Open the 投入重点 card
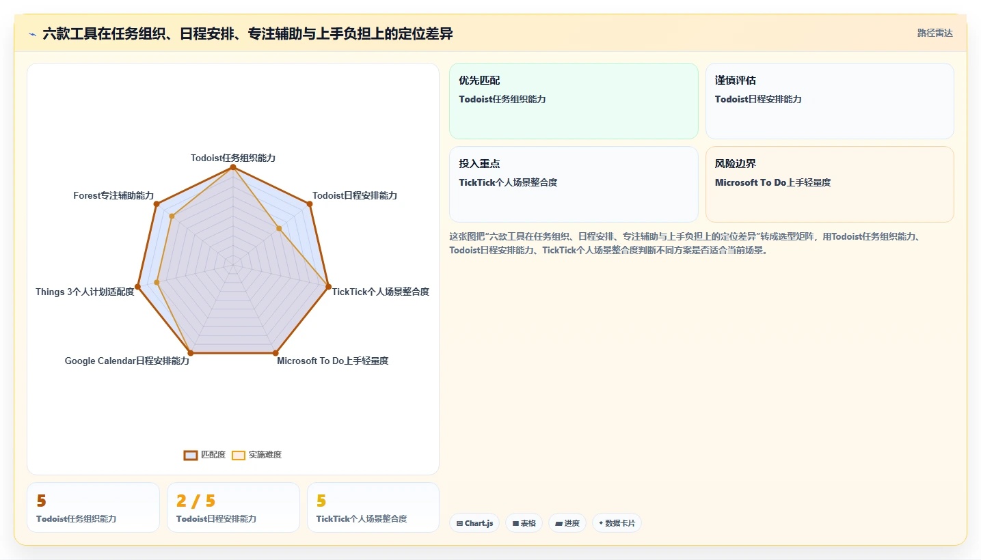981x560 pixels. 574,184
